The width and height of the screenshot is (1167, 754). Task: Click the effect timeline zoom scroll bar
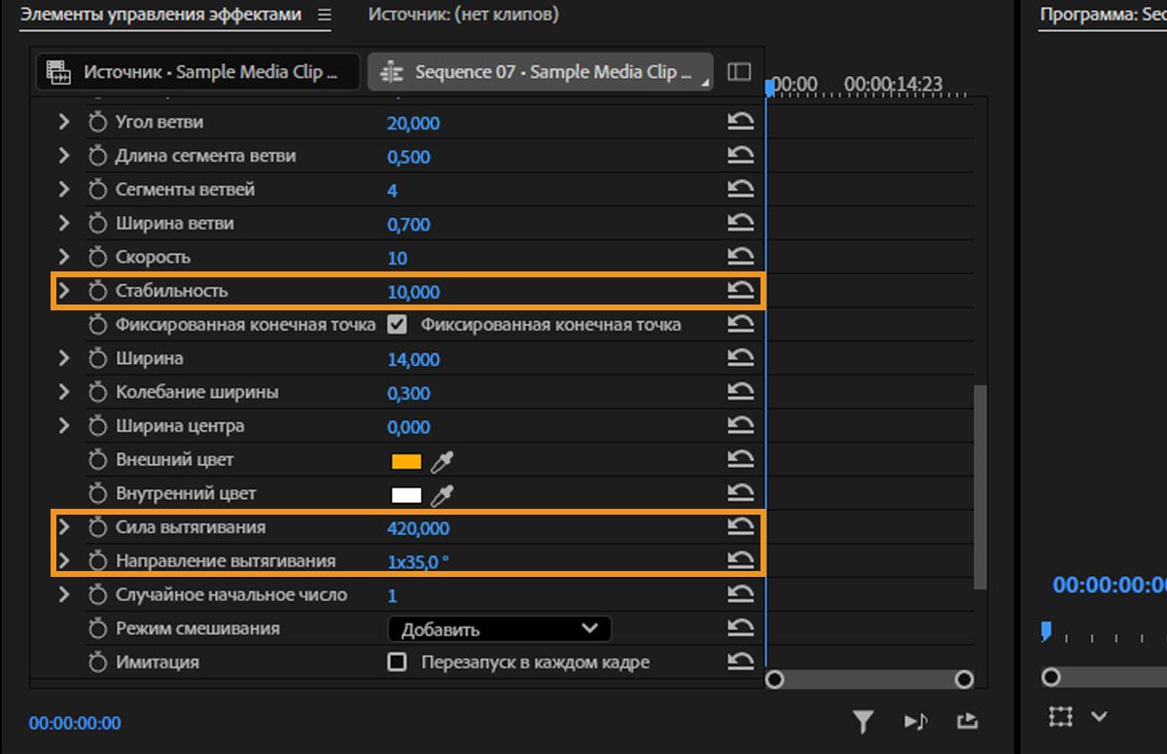(868, 679)
